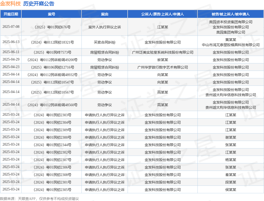Select case number (2024)粤0112民初18321号
The width and height of the screenshot is (264, 201).
53,42
